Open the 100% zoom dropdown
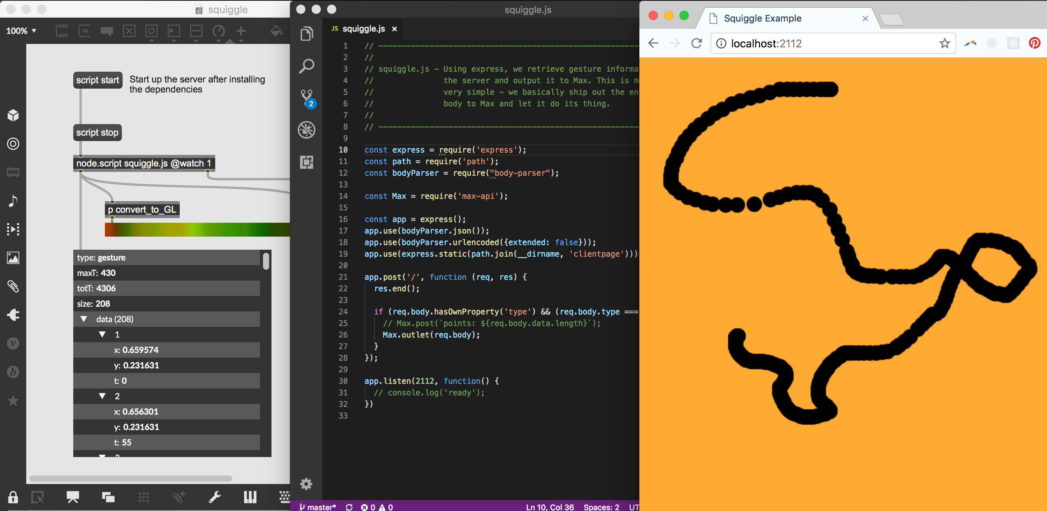The width and height of the screenshot is (1047, 511). point(21,31)
